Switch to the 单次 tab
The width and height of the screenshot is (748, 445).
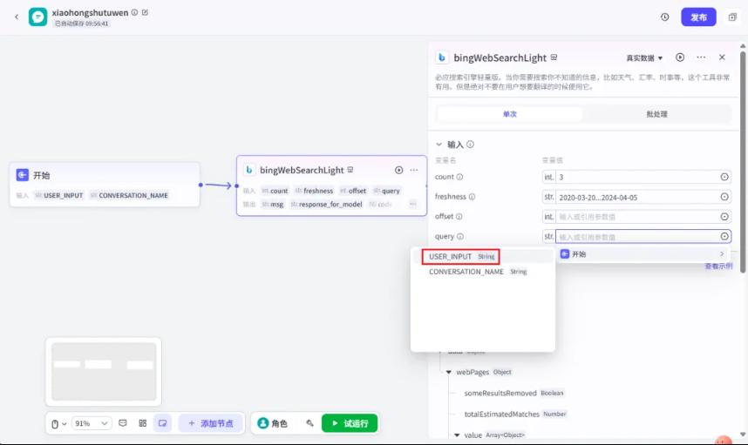tap(510, 114)
